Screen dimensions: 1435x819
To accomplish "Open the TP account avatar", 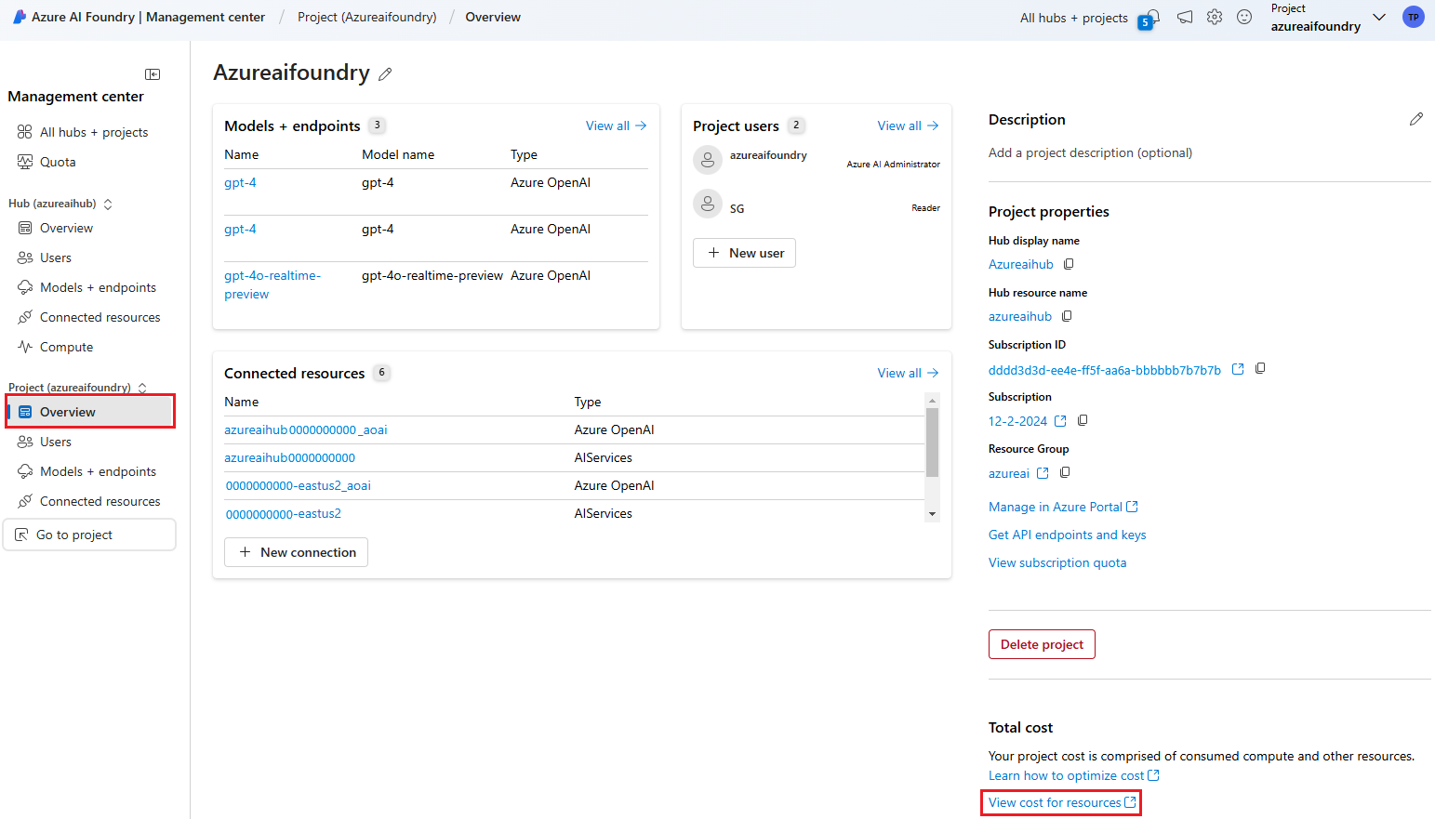I will pos(1414,17).
